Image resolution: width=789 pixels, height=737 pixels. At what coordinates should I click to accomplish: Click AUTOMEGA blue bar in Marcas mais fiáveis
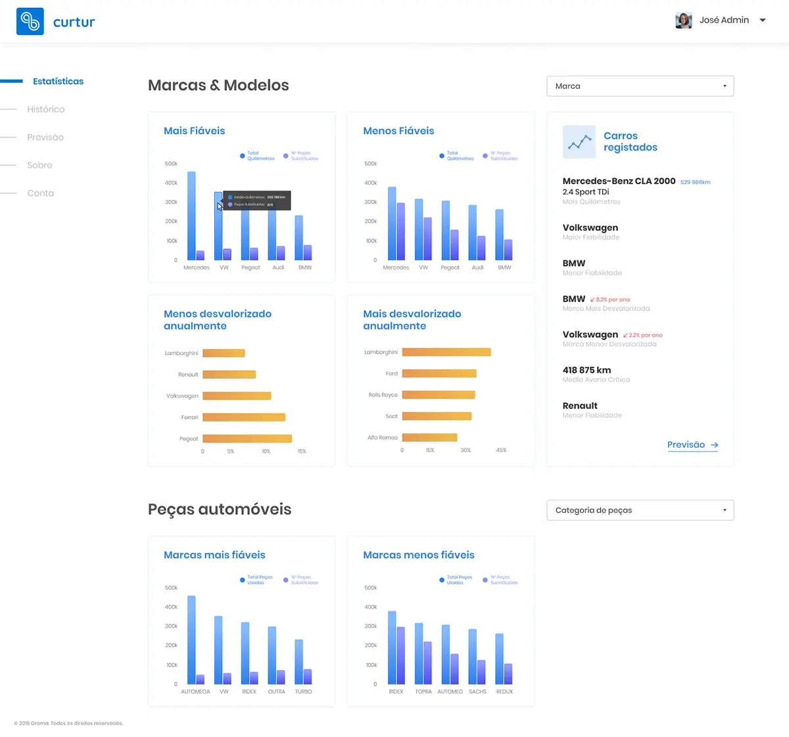pos(191,640)
